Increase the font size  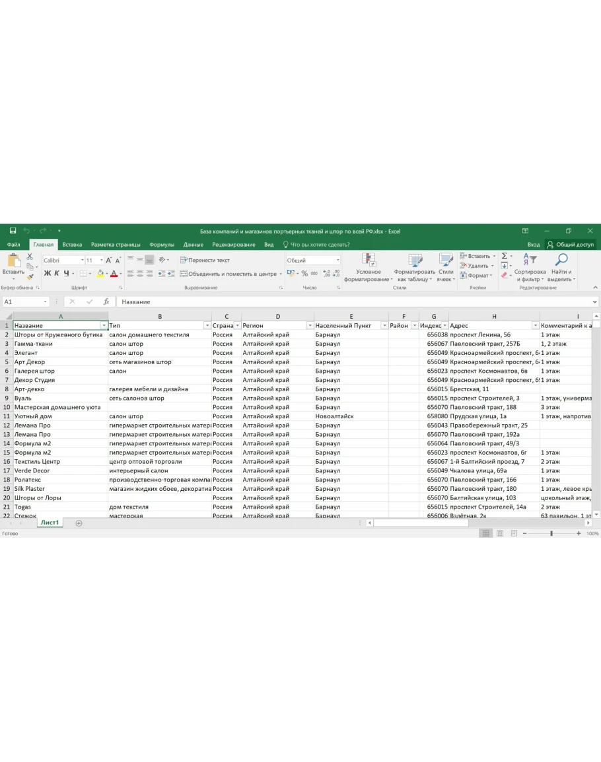tap(108, 261)
